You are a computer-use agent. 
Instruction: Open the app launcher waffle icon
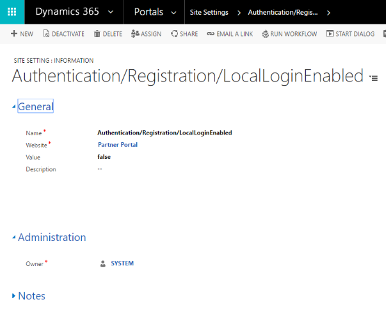(12, 12)
